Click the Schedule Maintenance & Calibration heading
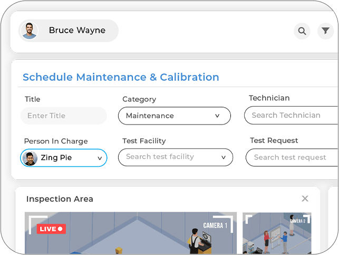Viewport: 339px width, 255px height. (121, 77)
